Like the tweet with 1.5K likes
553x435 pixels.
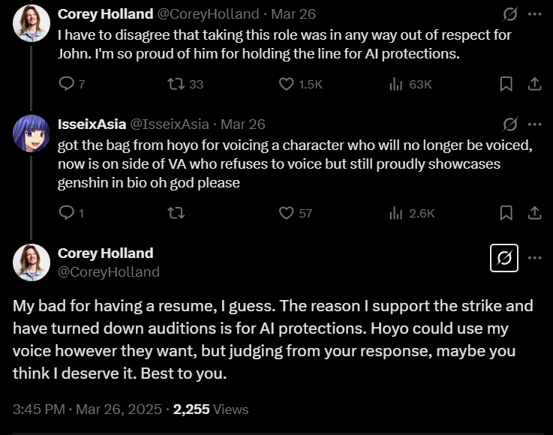click(x=300, y=84)
